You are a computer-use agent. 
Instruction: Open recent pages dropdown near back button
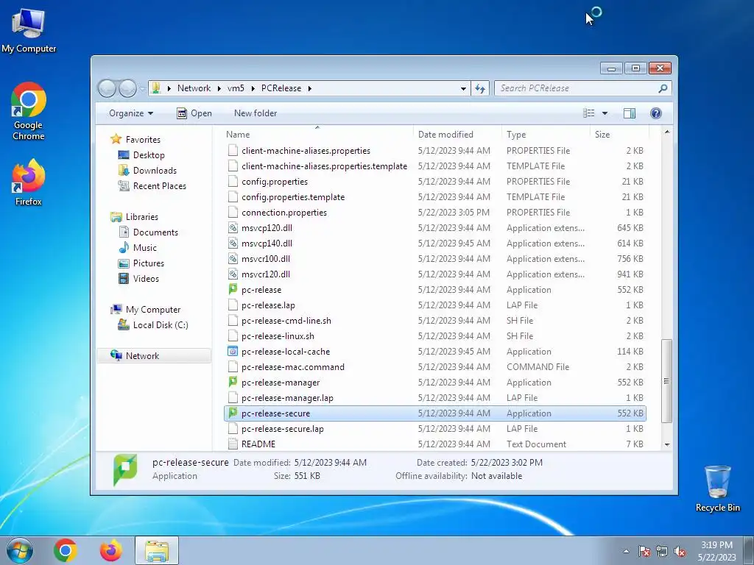(x=142, y=88)
